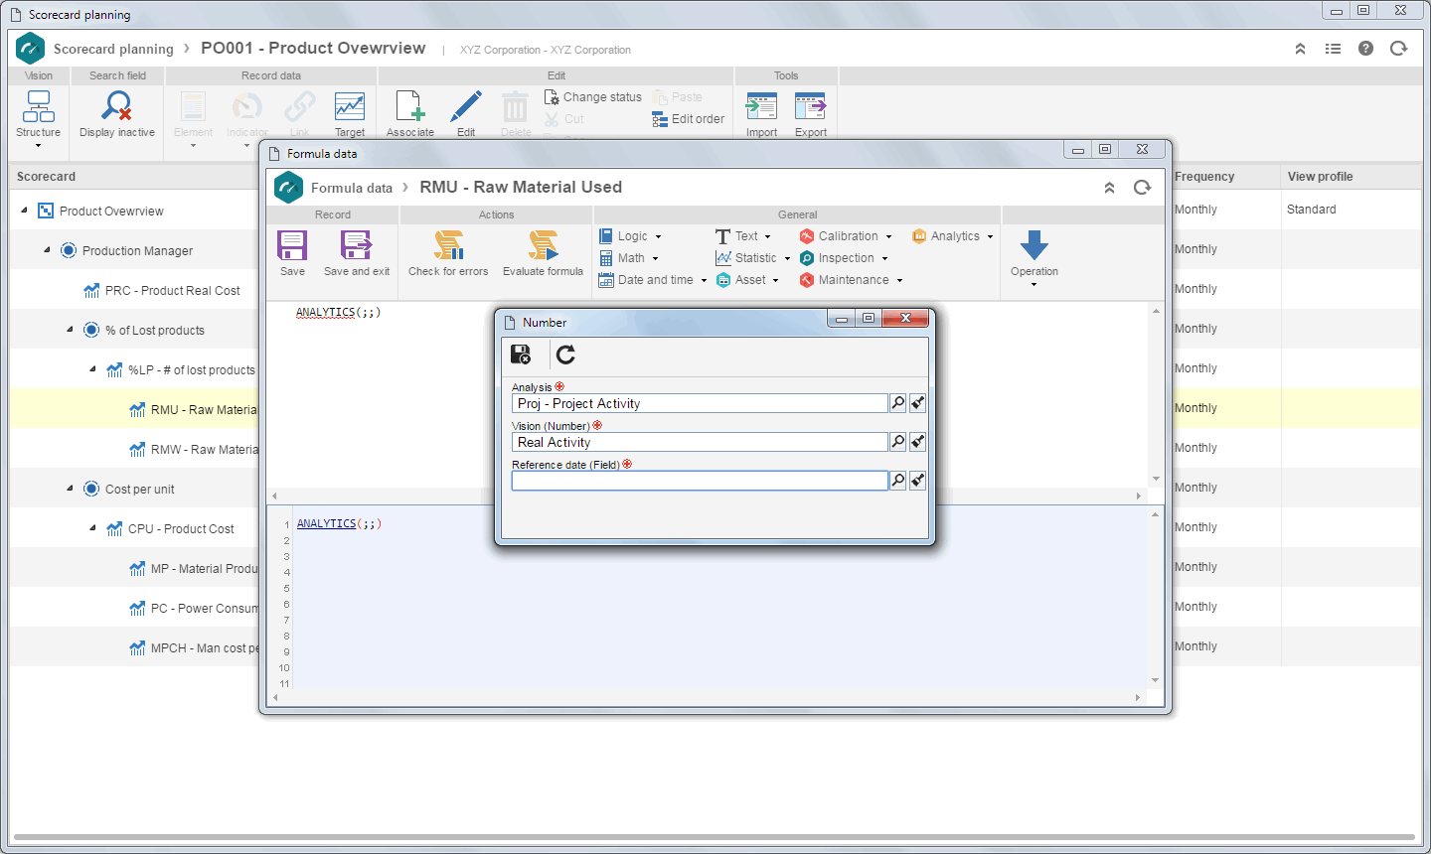
Task: Click the Save and exit icon
Action: point(356,245)
